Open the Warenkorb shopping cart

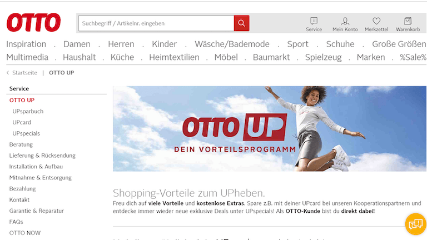(408, 21)
